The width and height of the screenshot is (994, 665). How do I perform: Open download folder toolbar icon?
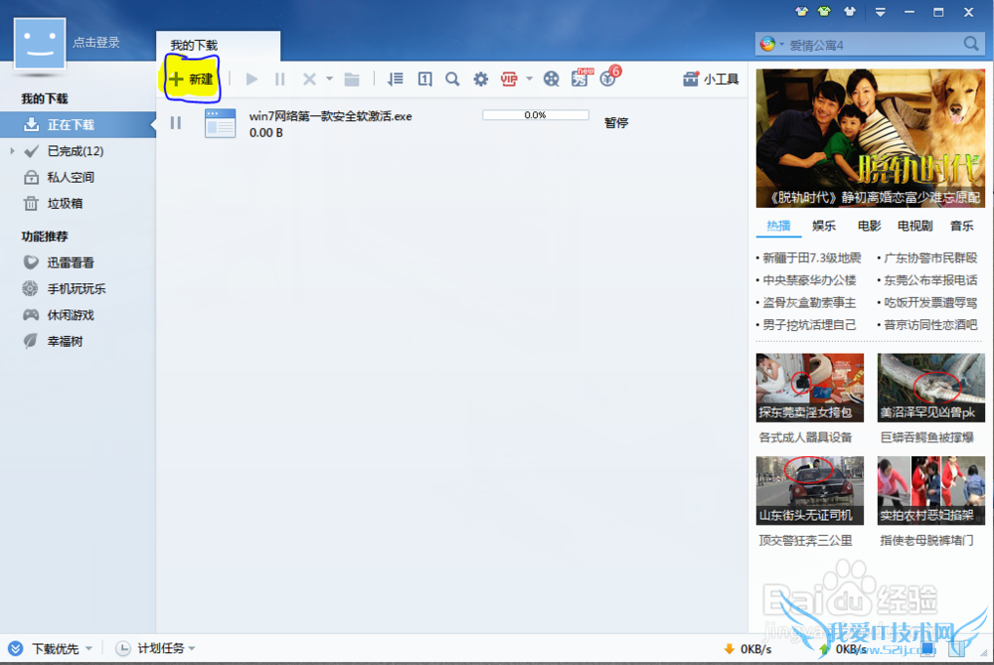tap(352, 80)
